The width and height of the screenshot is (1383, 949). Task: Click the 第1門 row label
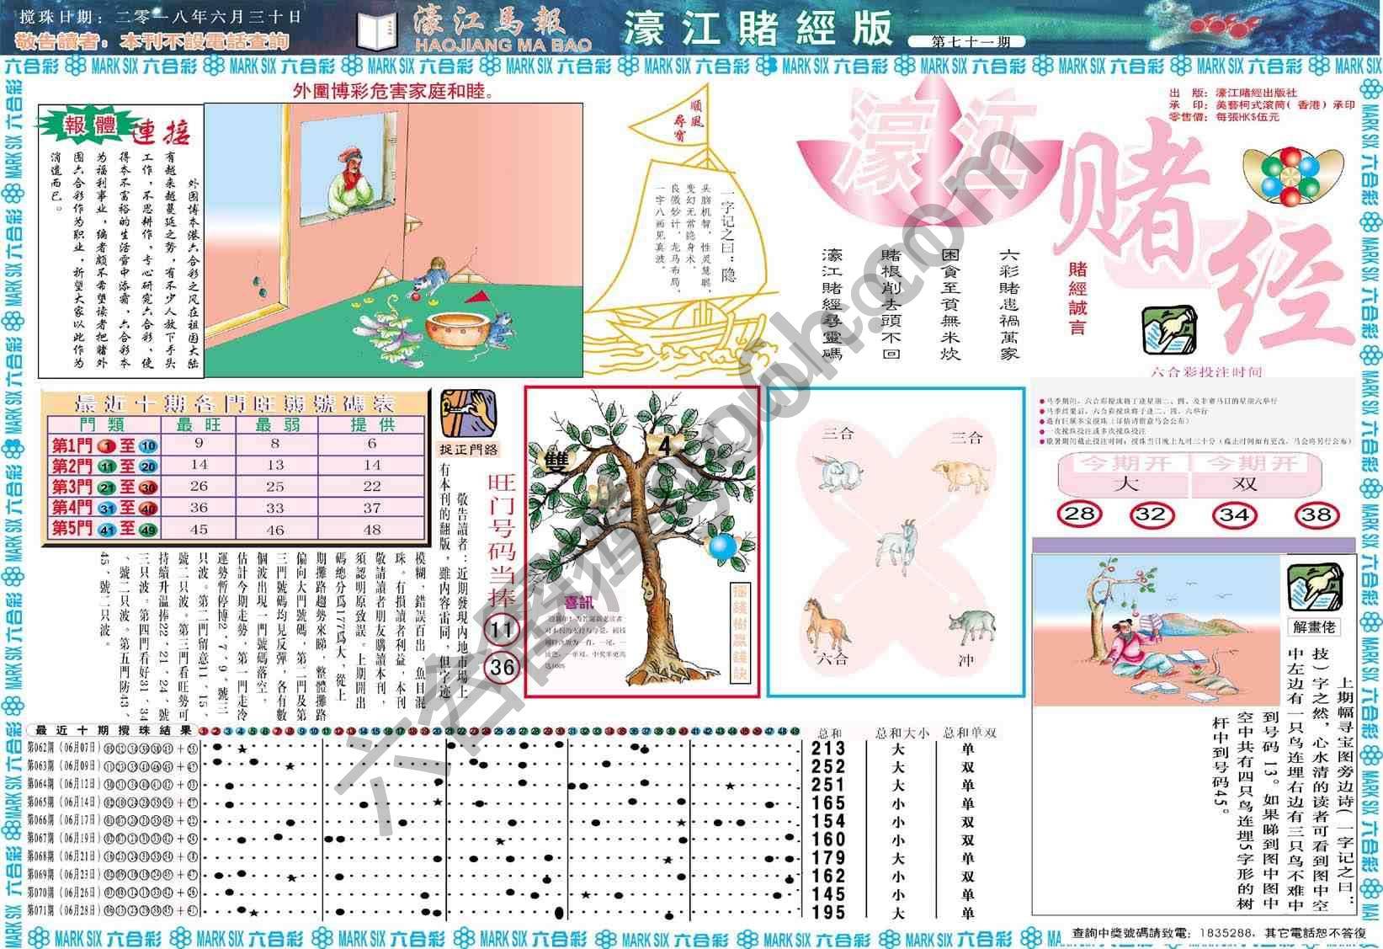72,445
